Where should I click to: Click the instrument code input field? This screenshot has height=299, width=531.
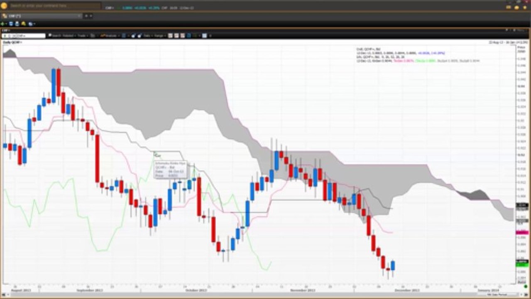pyautogui.click(x=24, y=36)
